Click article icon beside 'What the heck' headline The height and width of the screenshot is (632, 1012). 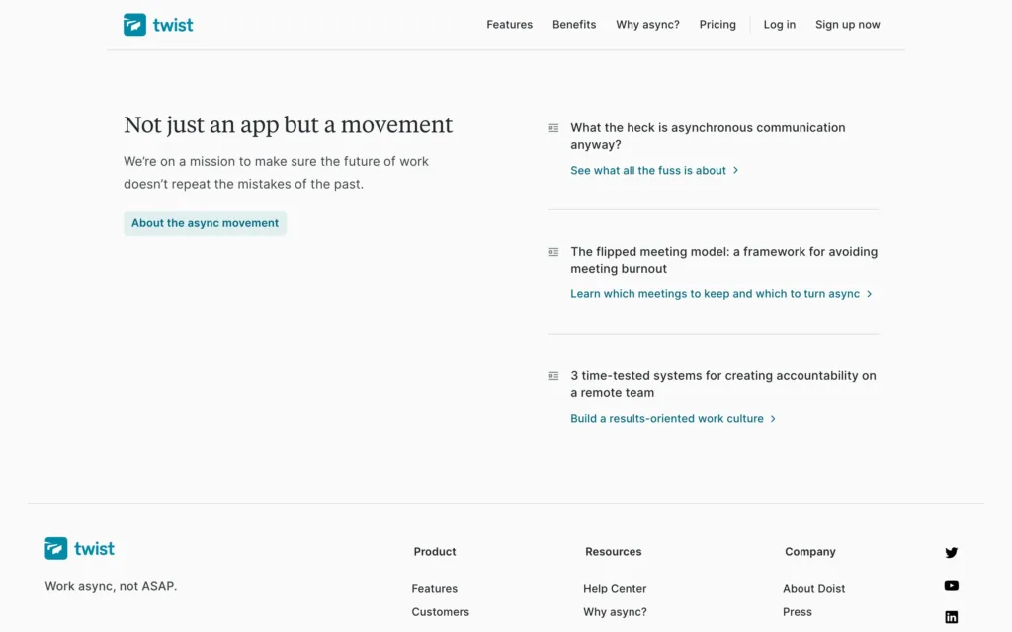553,128
